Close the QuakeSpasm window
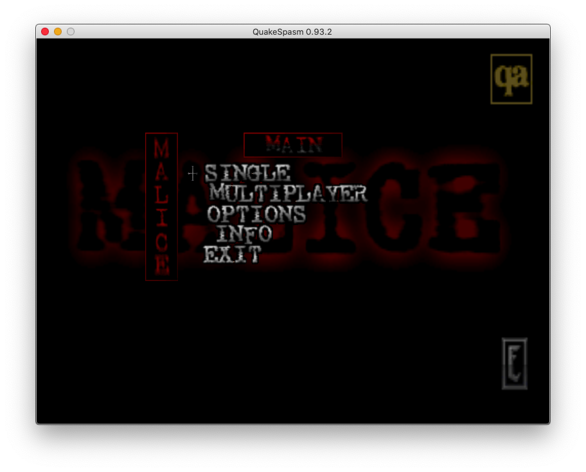Viewport: 586px width, 472px height. coord(45,32)
